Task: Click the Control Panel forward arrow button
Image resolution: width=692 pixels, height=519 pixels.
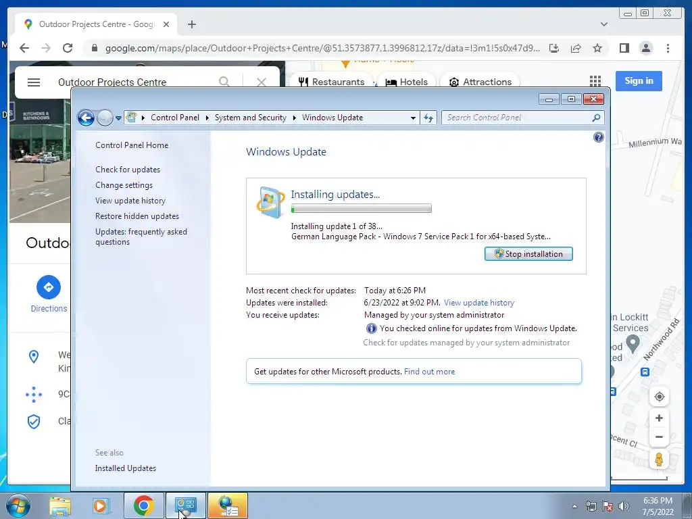Action: point(105,118)
